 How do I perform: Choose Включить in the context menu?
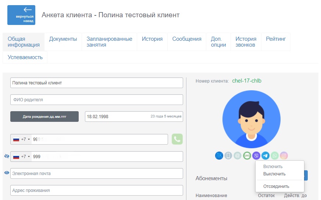click(x=273, y=167)
